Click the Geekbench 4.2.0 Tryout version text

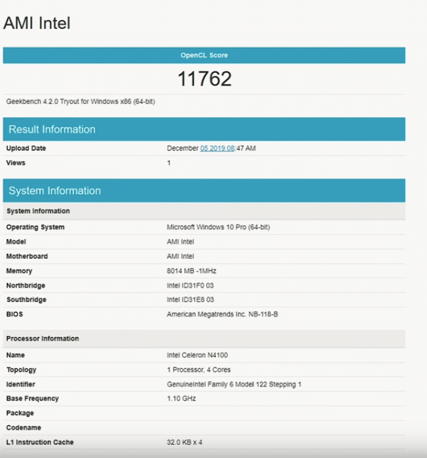pyautogui.click(x=81, y=101)
